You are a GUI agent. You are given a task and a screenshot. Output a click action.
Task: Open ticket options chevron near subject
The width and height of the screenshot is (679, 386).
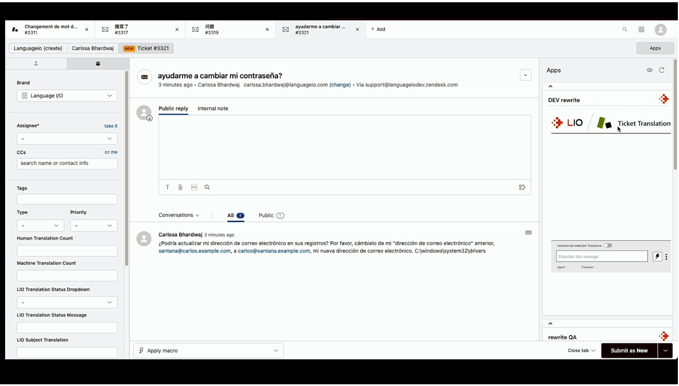[525, 75]
